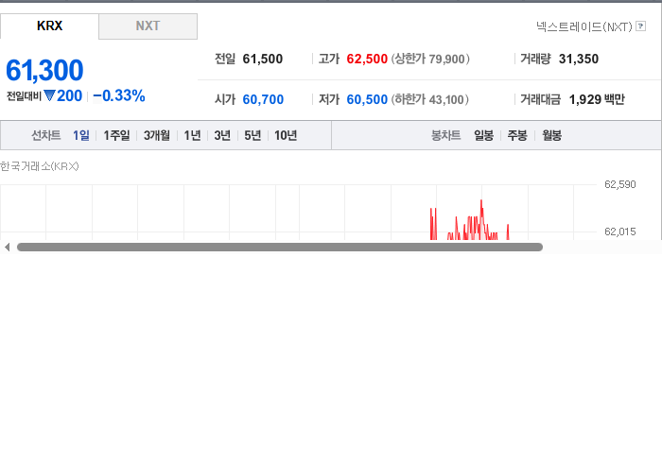Click the left arrow of horizontal scrollbar
The width and height of the screenshot is (662, 463).
tap(8, 248)
